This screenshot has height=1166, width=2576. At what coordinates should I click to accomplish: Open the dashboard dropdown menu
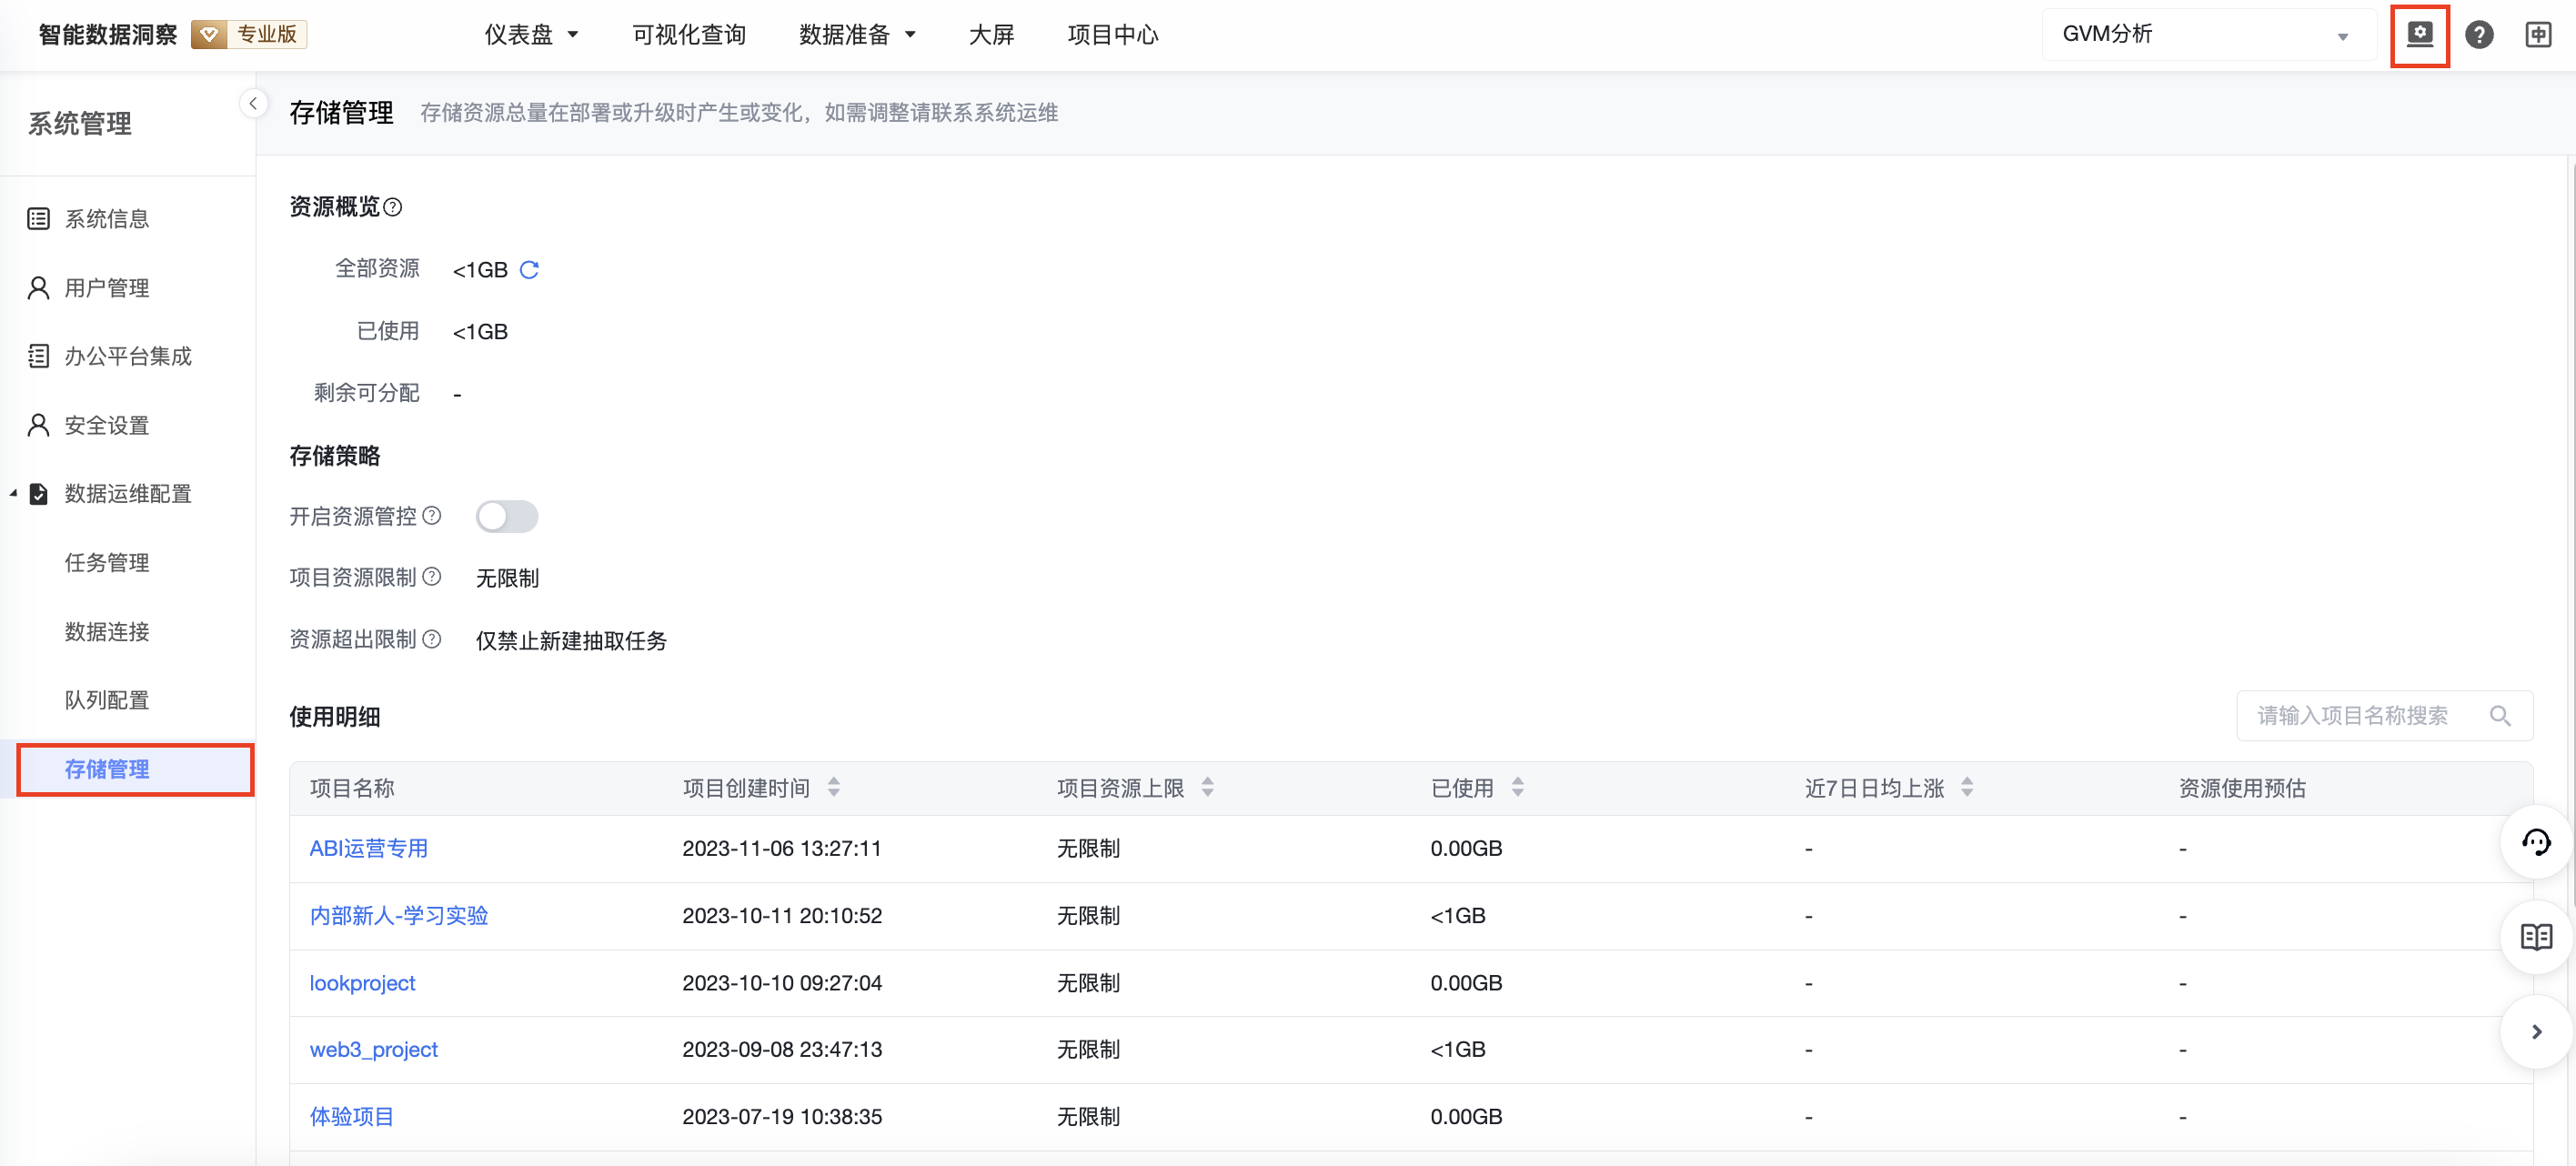point(532,35)
